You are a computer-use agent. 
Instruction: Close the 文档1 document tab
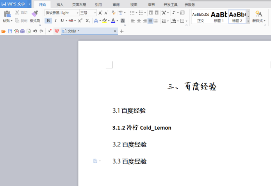pyautogui.click(x=115, y=31)
